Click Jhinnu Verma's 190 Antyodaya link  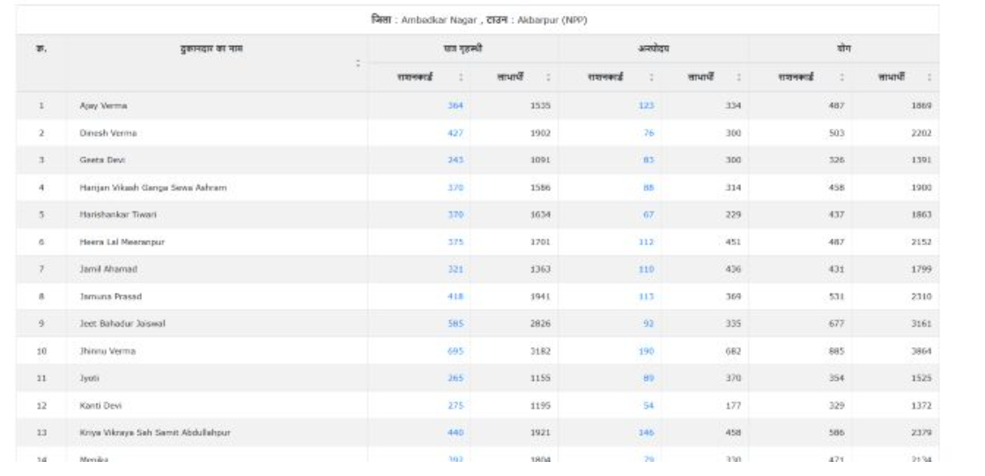pos(646,352)
